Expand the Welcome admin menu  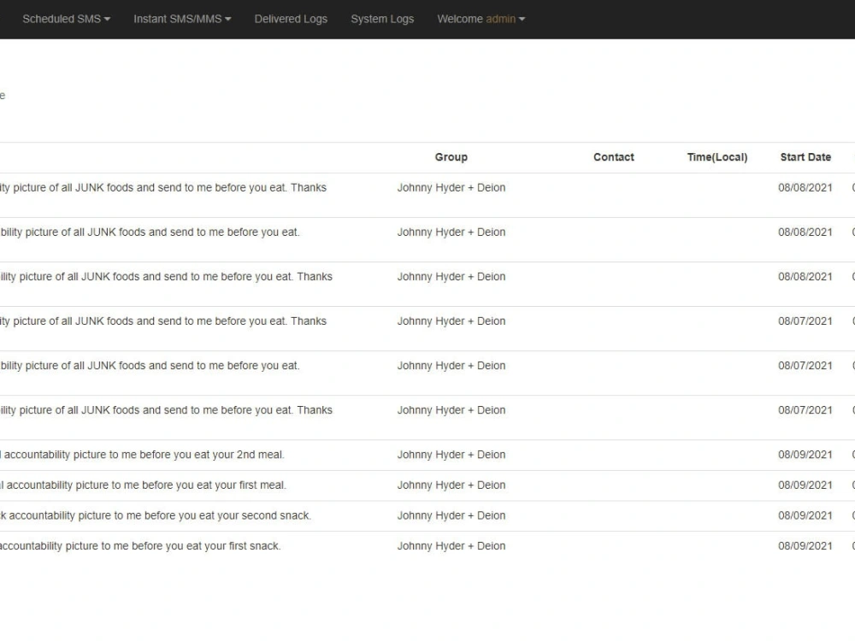point(481,19)
